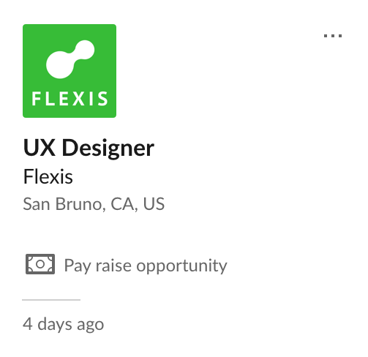Image resolution: width=368 pixels, height=357 pixels.
Task: Click the San Bruno, CA, US location
Action: pyautogui.click(x=94, y=204)
